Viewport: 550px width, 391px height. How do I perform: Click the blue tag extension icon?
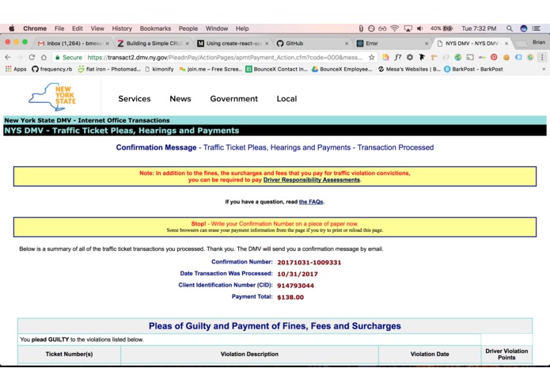pos(518,57)
